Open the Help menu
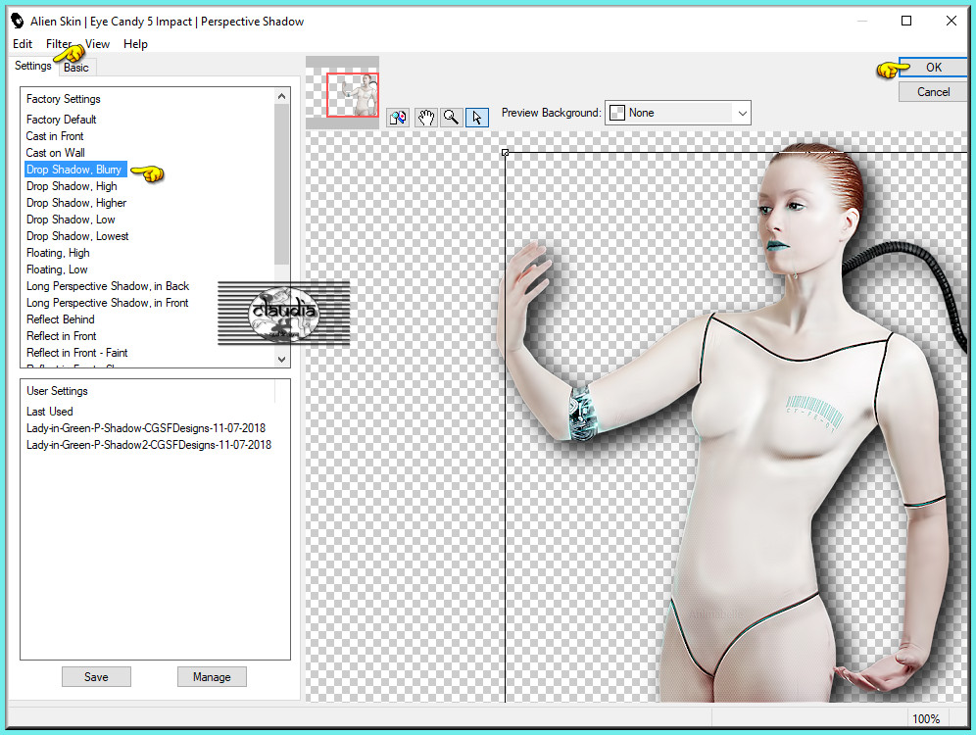 pyautogui.click(x=135, y=43)
